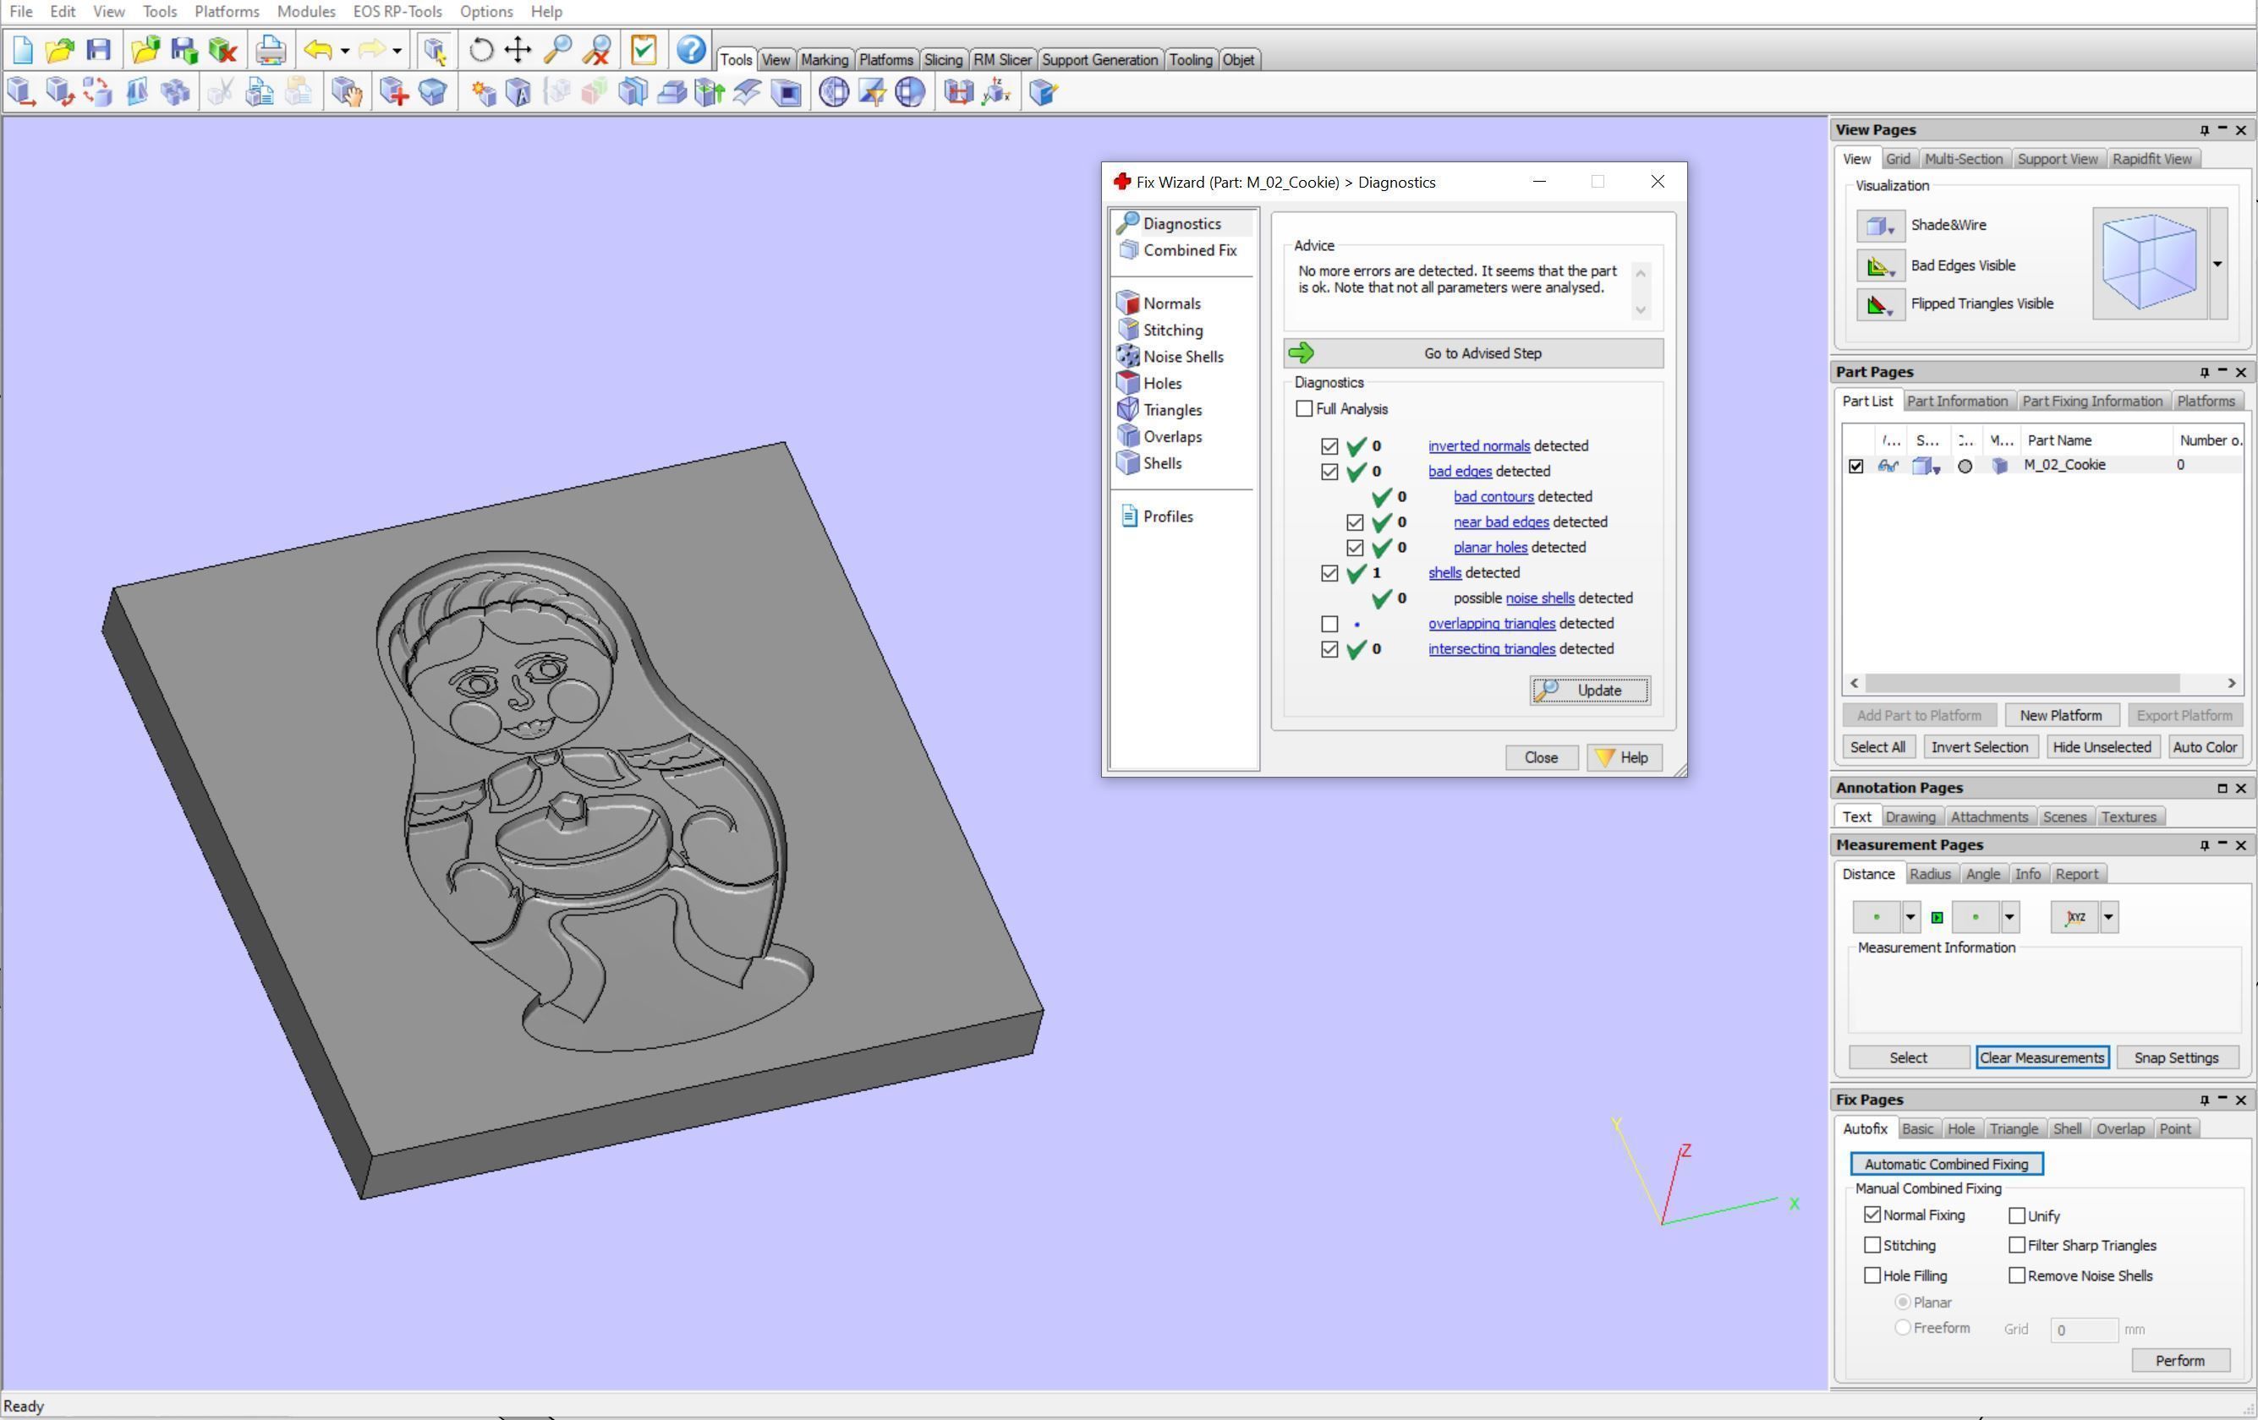Toggle visibility checkbox for M_02_Cookie part
Image resolution: width=2258 pixels, height=1420 pixels.
coord(1855,466)
